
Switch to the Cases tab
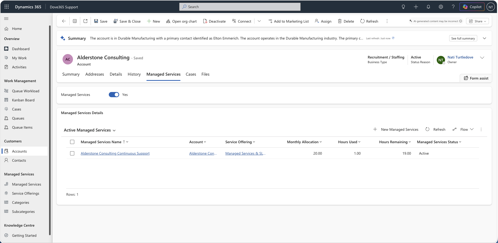coord(191,74)
